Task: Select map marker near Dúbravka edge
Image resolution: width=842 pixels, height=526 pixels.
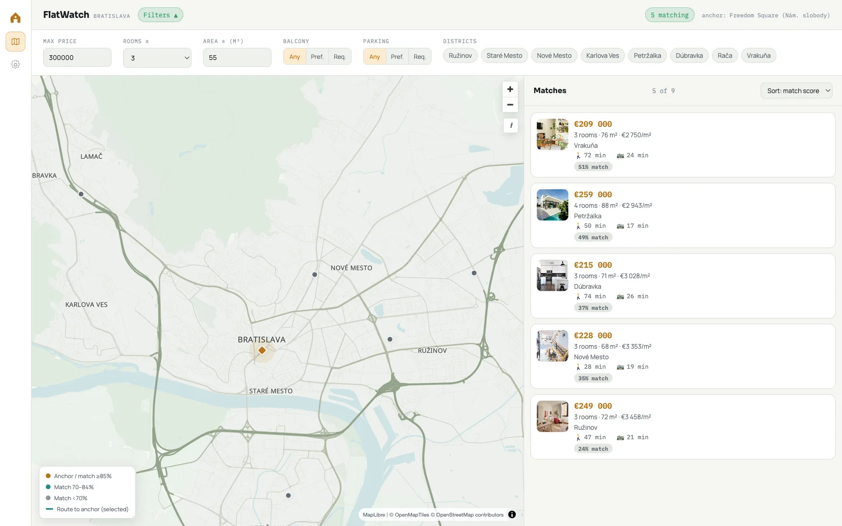Action: click(81, 194)
